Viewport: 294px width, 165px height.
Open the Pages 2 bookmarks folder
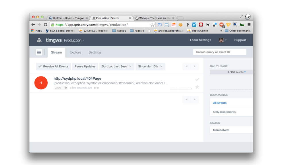click(x=137, y=31)
